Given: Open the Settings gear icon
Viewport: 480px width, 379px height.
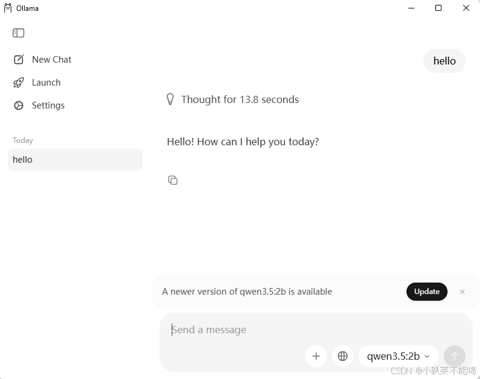Looking at the screenshot, I should click(18, 105).
